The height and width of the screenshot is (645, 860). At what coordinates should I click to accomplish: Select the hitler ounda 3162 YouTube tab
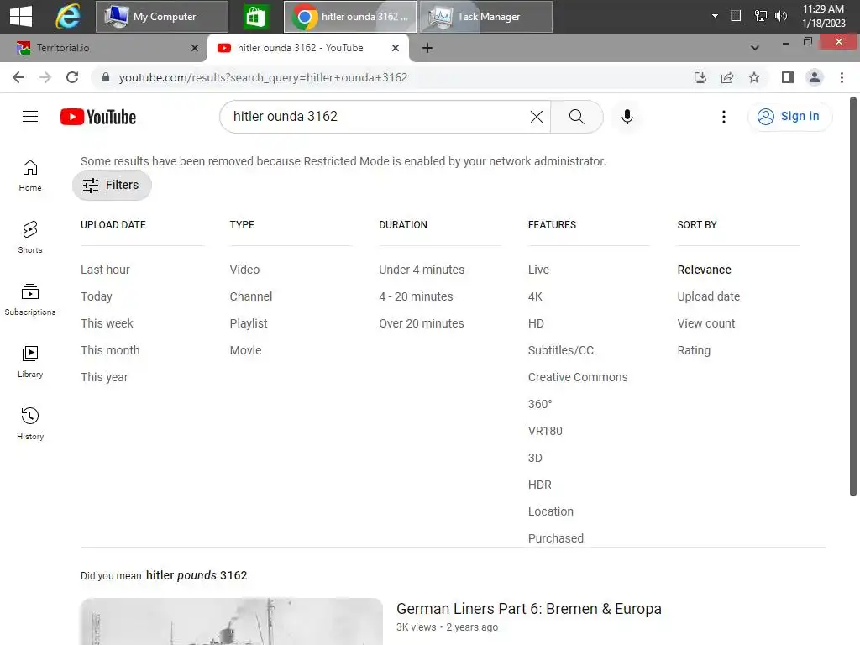300,48
